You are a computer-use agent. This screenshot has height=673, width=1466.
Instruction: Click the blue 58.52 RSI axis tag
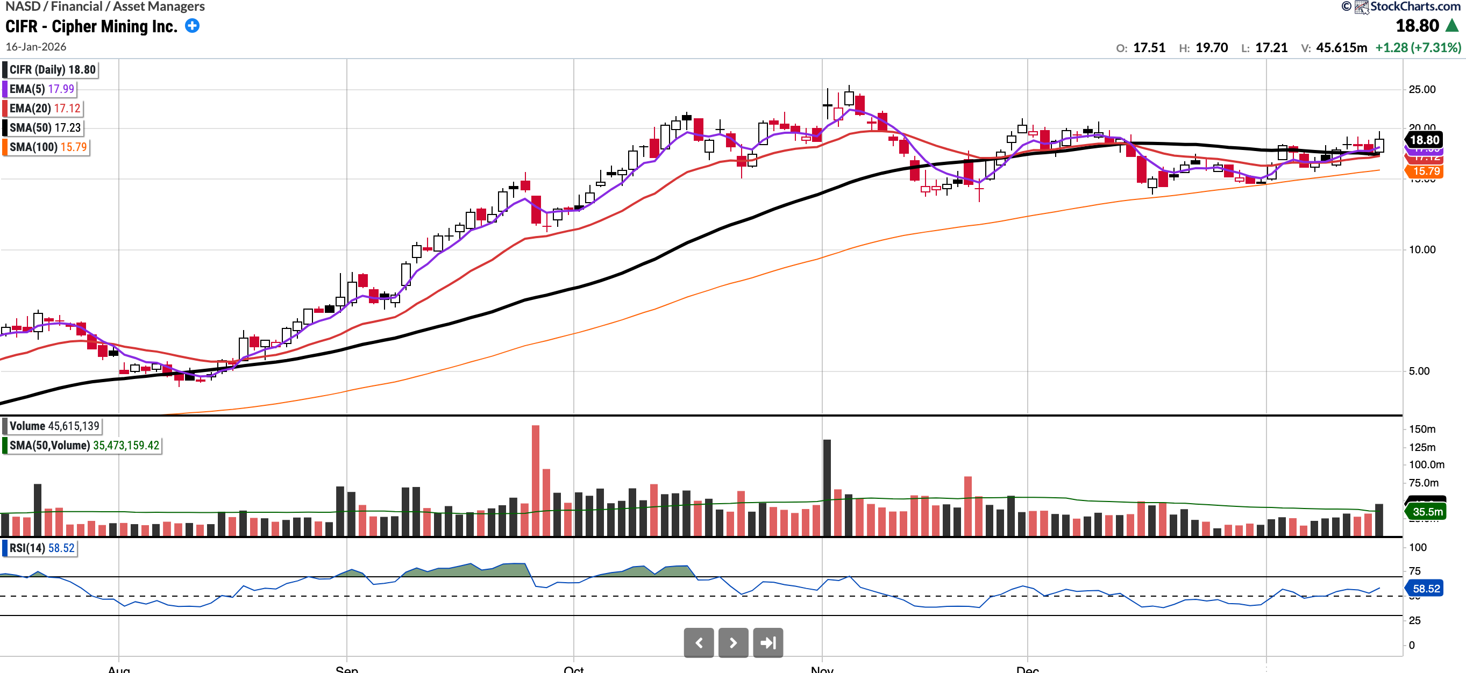click(x=1425, y=588)
